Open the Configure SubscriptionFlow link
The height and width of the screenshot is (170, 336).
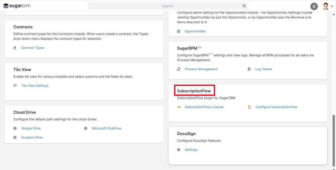(276, 107)
